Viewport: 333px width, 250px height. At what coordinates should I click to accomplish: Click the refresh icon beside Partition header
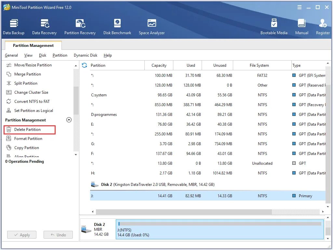click(84, 65)
